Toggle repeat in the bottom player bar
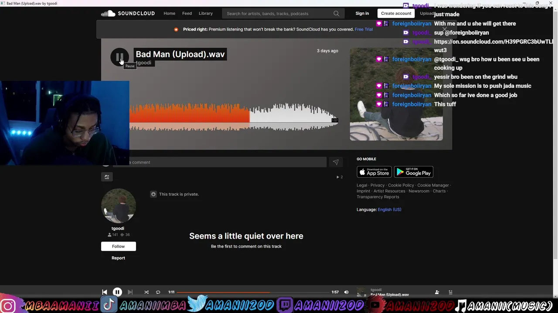The image size is (558, 313). pyautogui.click(x=158, y=292)
